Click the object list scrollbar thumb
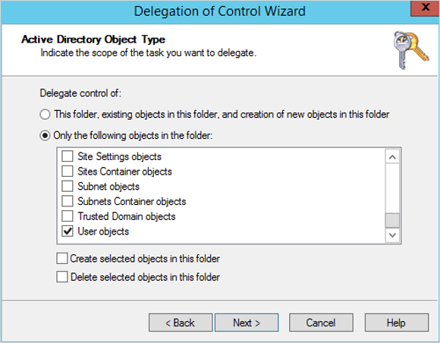 pos(392,220)
